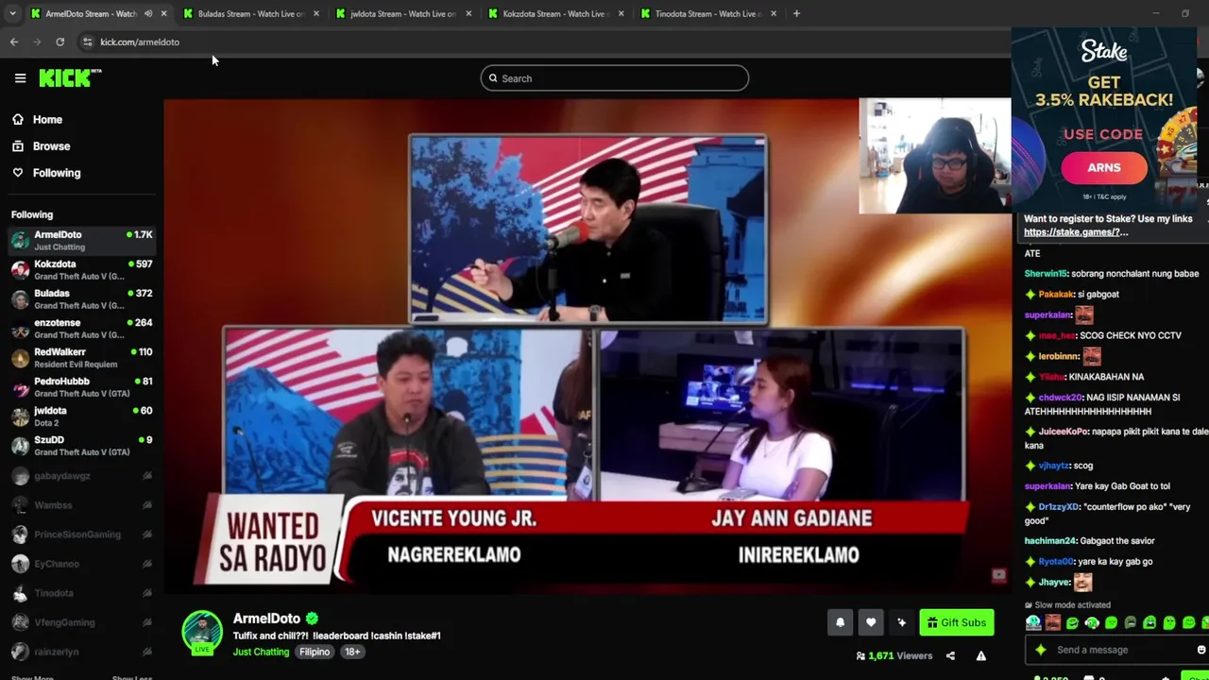The height and width of the screenshot is (680, 1209).
Task: Open the hamburger sidebar menu
Action: 20,78
